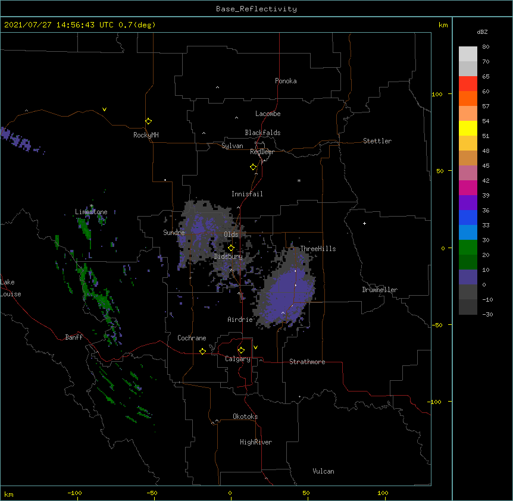
Task: Pick the magenta 39-42 dBZ legend swatch
Action: (468, 187)
